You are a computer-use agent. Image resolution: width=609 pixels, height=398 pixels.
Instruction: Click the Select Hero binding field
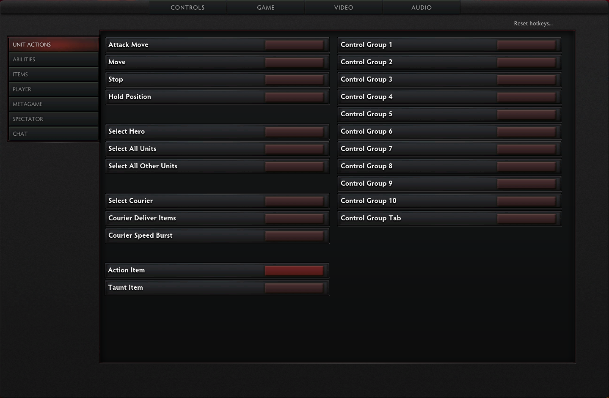coord(294,131)
